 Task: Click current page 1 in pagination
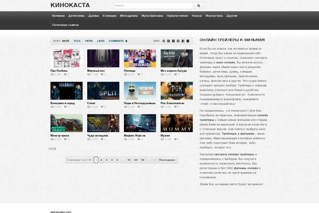[96, 160]
